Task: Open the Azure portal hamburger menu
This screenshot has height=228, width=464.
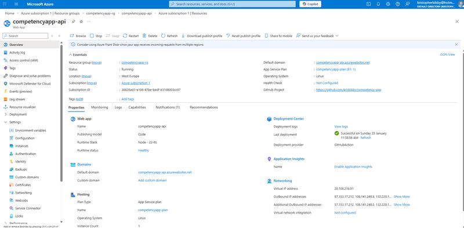Action: point(16,4)
